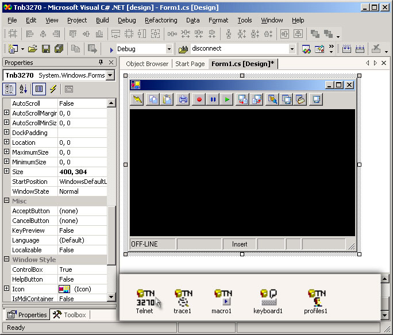Click the Align Bottoms layout icon

point(99,33)
